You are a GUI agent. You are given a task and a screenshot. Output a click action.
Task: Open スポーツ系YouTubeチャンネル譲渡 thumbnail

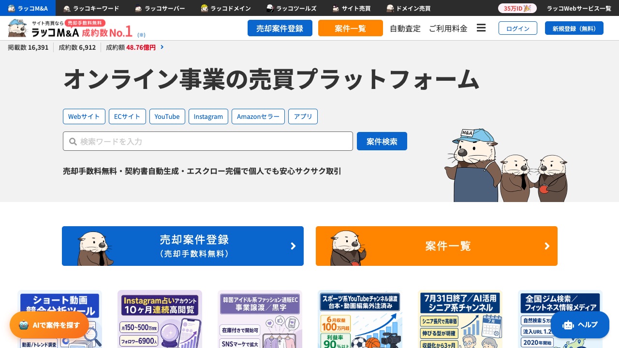pyautogui.click(x=360, y=319)
